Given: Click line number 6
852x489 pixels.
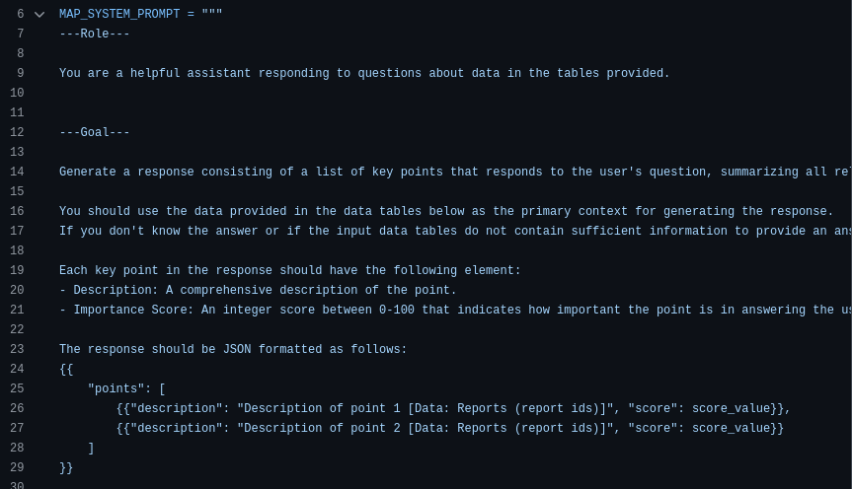Looking at the screenshot, I should [20, 15].
